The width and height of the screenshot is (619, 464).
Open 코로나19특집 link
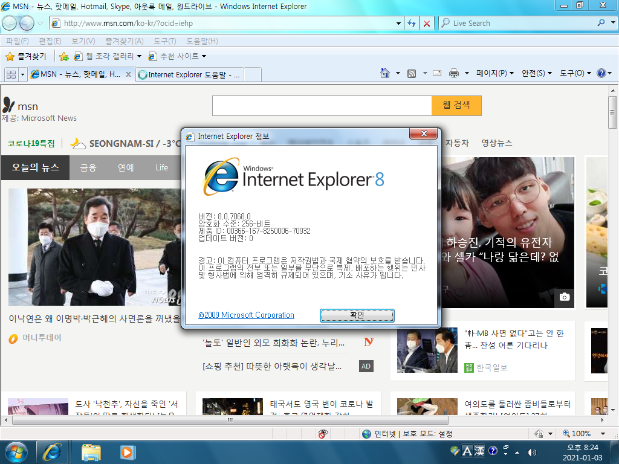click(31, 143)
